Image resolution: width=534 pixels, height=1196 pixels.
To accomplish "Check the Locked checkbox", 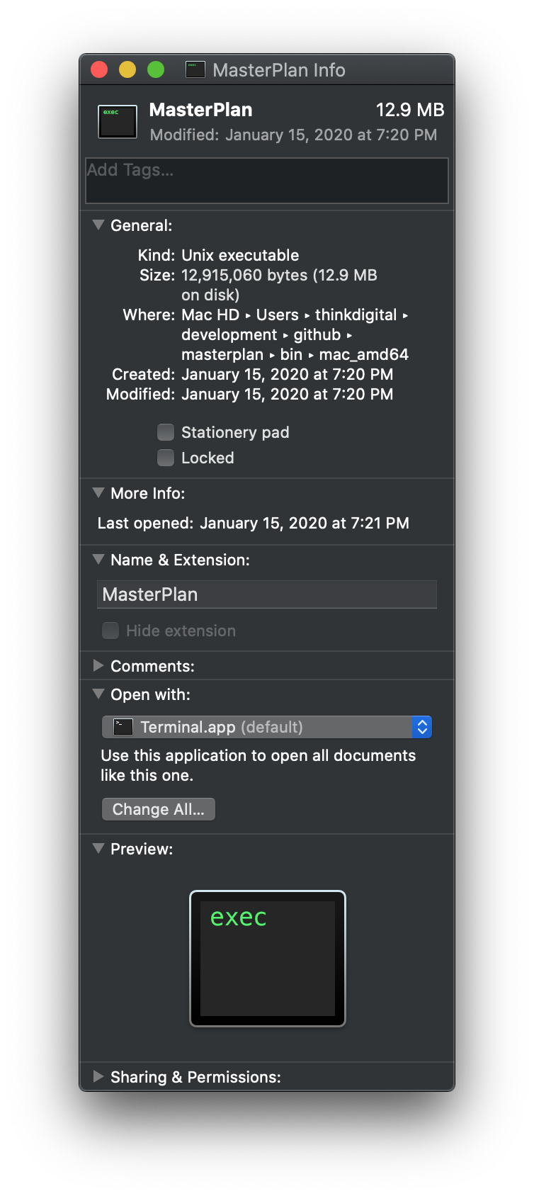I will [165, 458].
